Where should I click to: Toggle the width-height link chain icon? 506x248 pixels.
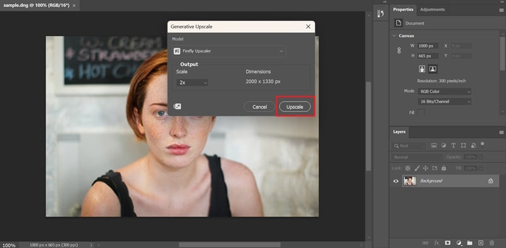399,50
